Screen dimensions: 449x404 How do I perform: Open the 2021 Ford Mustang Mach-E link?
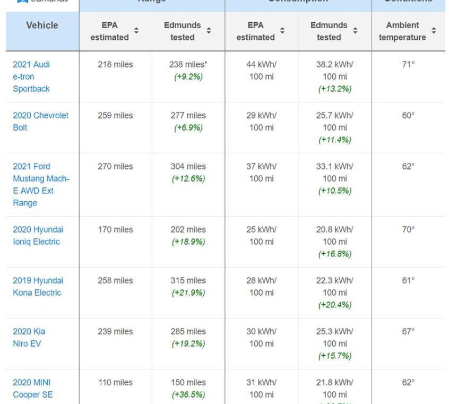pyautogui.click(x=41, y=185)
